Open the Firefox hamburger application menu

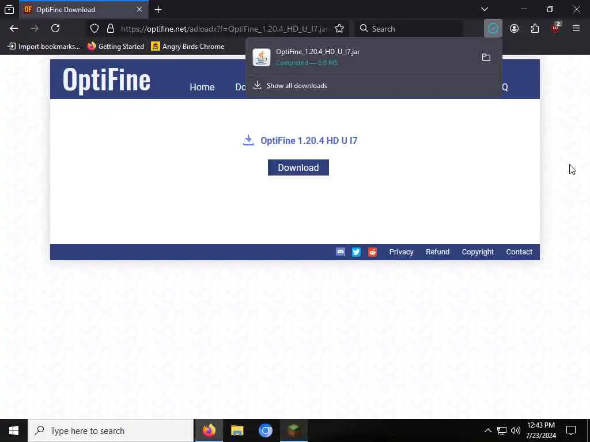576,29
